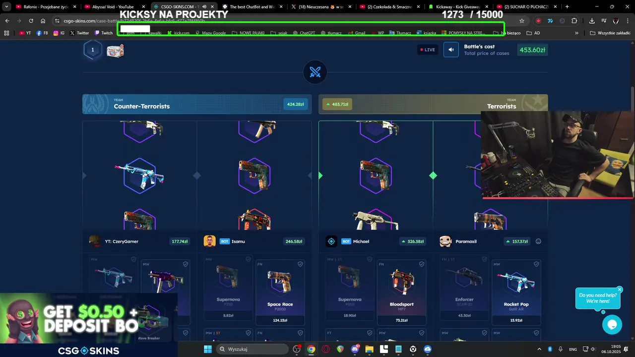Close the 'Do you need help?' chat bubble
This screenshot has width=635, height=357.
coord(620,289)
